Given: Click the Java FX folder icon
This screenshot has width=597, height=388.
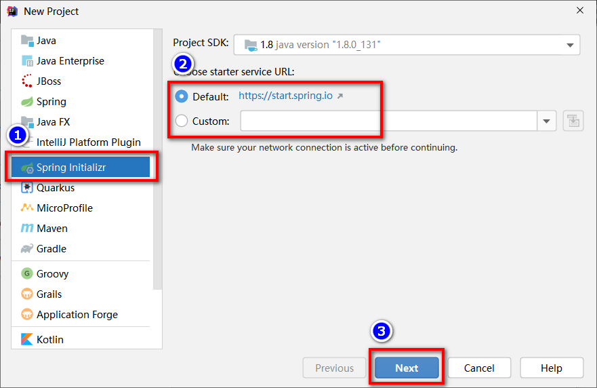Looking at the screenshot, I should pos(27,122).
